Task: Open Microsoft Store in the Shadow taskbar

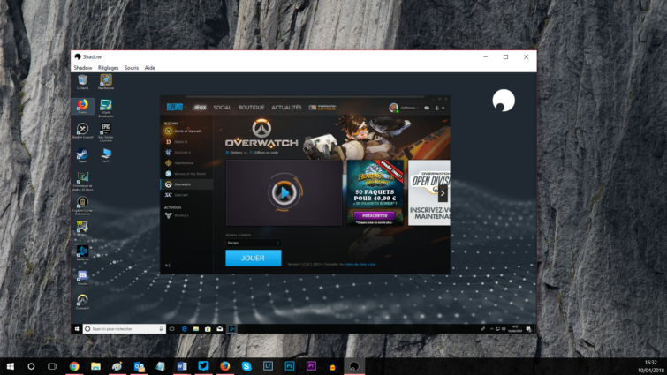Action: (208, 329)
